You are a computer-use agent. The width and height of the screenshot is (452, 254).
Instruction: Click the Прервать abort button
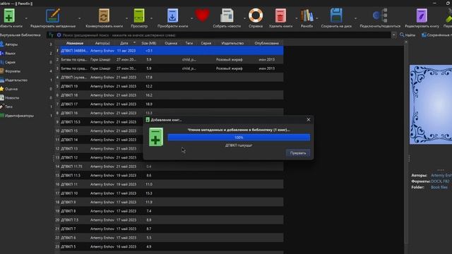pyautogui.click(x=298, y=153)
